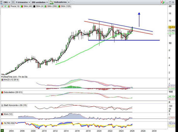Select the SMA (200) indicator label
Image resolution: width=178 pixels, height=132 pixels.
pyautogui.click(x=52, y=6)
